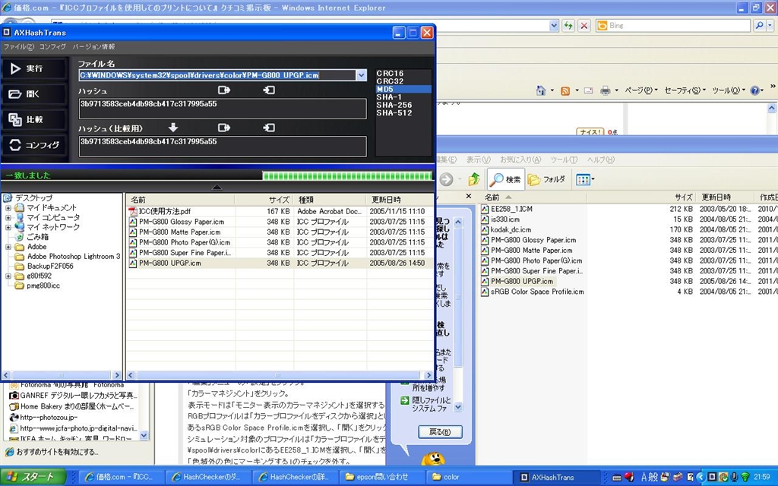Viewport: 778px width, 486px height.
Task: Open the file name path dropdown
Action: 361,75
